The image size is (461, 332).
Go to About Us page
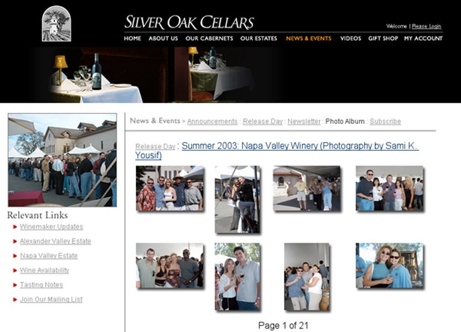(163, 39)
